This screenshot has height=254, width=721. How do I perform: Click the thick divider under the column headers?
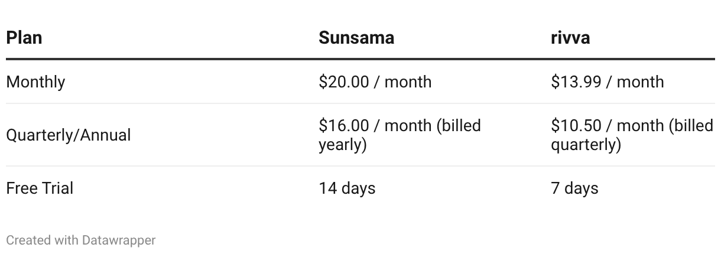360,59
